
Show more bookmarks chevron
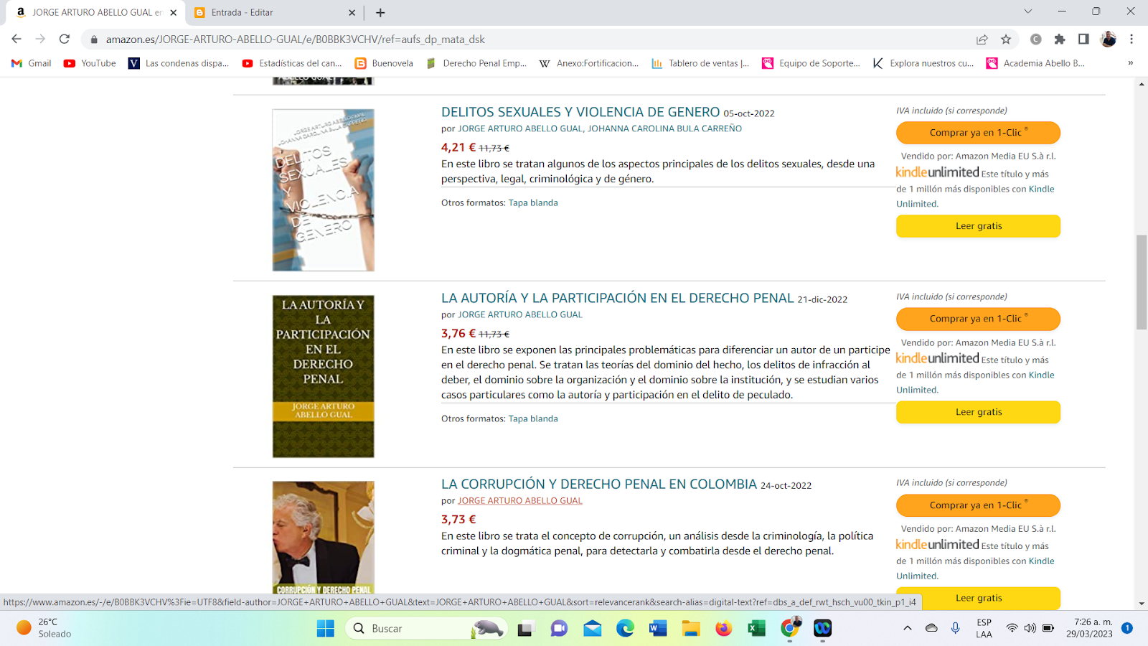tap(1130, 63)
